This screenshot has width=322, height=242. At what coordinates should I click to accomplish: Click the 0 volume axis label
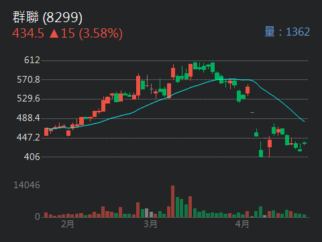click(x=38, y=216)
